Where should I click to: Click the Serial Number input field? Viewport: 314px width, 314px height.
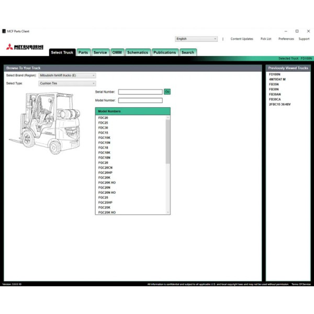coord(140,92)
